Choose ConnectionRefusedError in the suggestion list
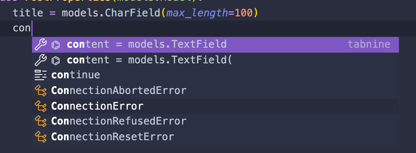 (x=215, y=121)
